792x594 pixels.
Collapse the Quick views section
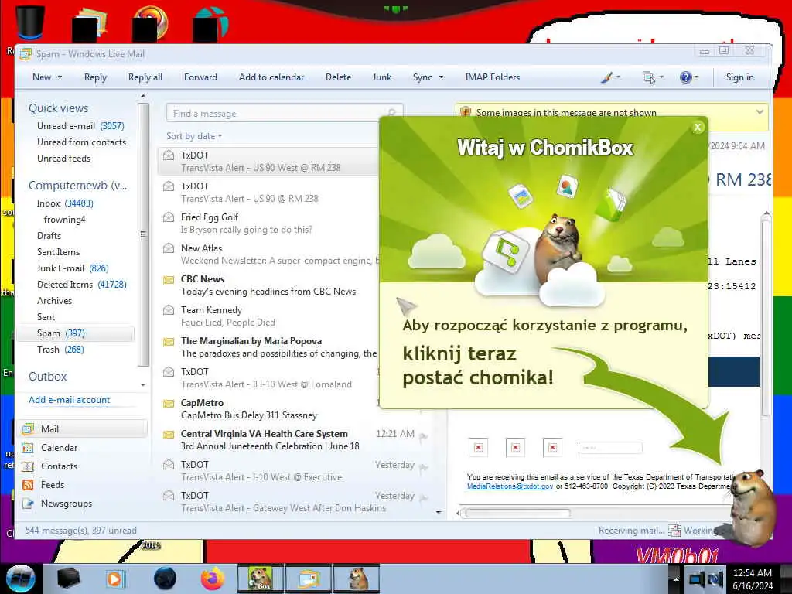(x=58, y=108)
